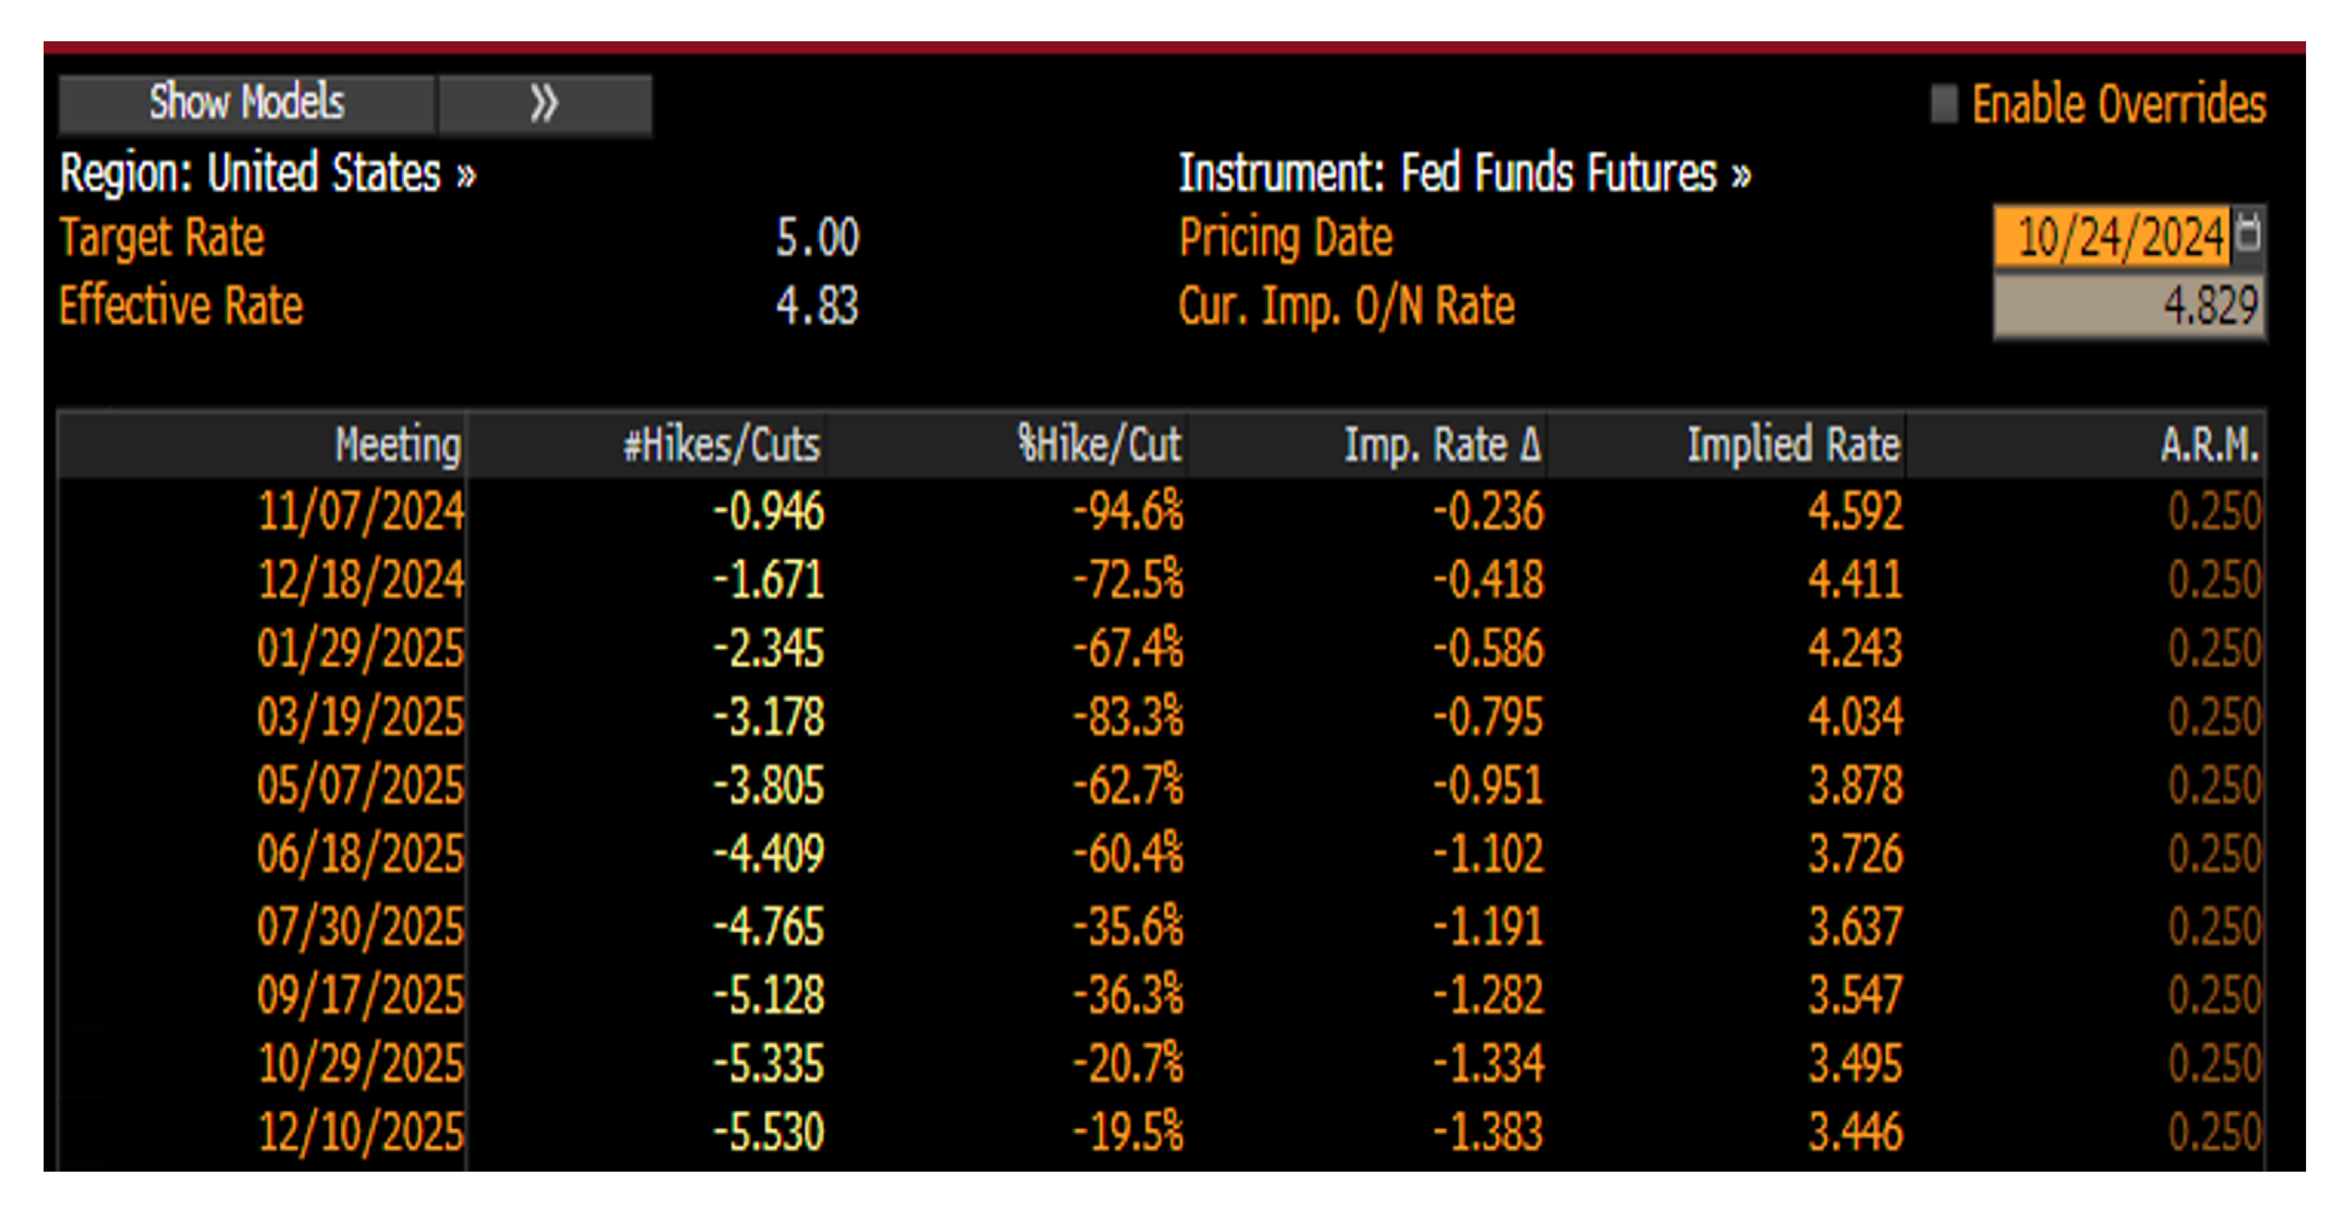Open Instrument Fed Funds Futures selector
The height and width of the screenshot is (1227, 2344).
tap(1464, 173)
